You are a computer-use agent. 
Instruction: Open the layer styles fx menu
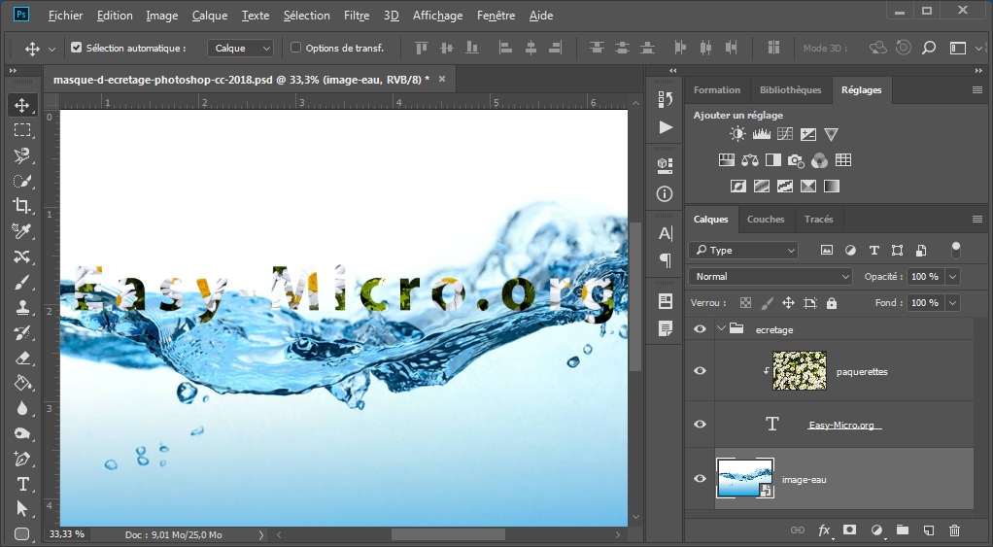click(825, 530)
